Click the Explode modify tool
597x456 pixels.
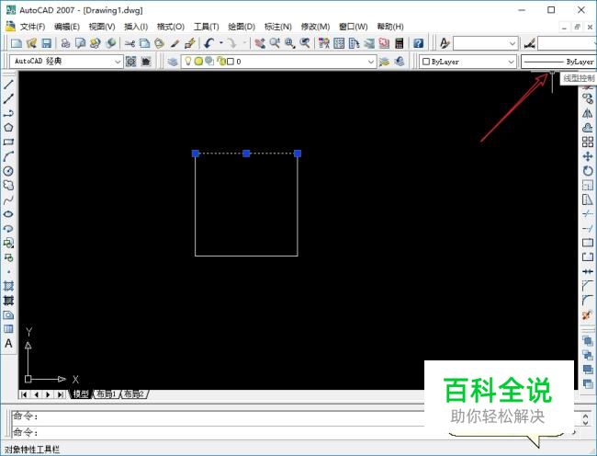588,315
